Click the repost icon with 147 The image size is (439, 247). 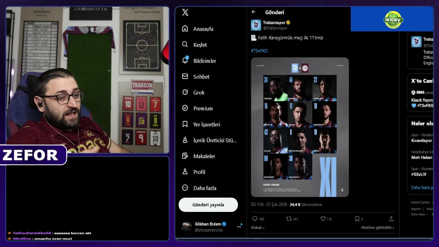point(289,219)
